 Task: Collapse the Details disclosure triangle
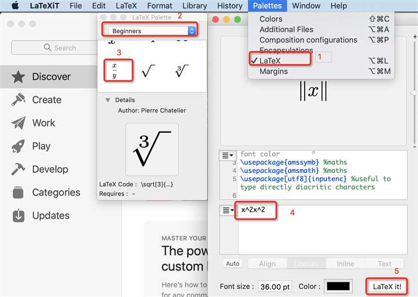tap(108, 100)
